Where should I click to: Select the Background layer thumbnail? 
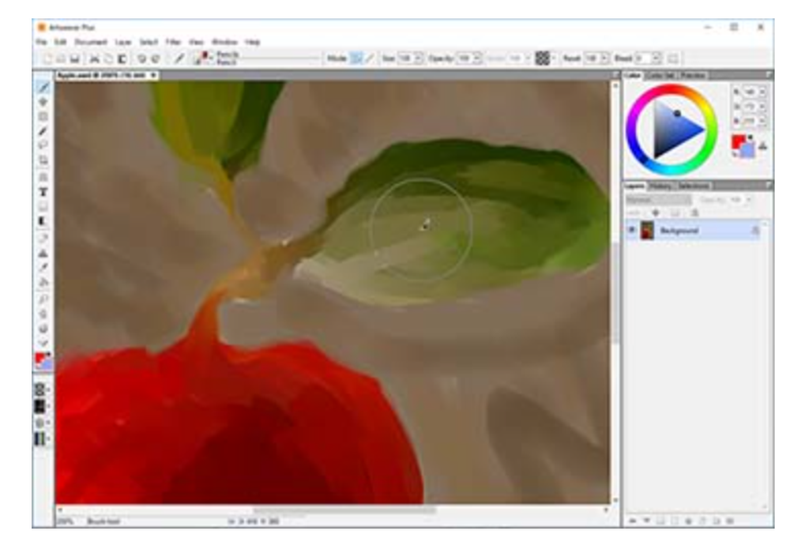point(647,230)
